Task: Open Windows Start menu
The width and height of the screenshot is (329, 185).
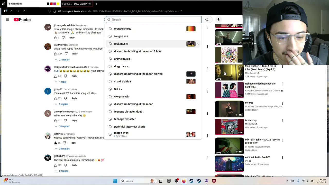Action: click(115, 181)
